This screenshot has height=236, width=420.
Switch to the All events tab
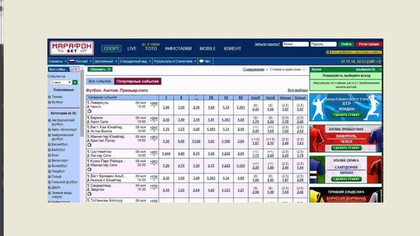coord(100,81)
